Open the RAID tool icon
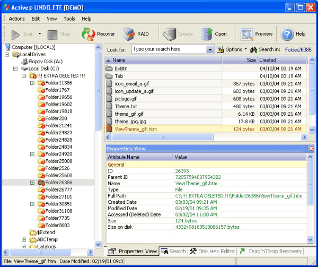The image size is (318, 267). click(129, 34)
